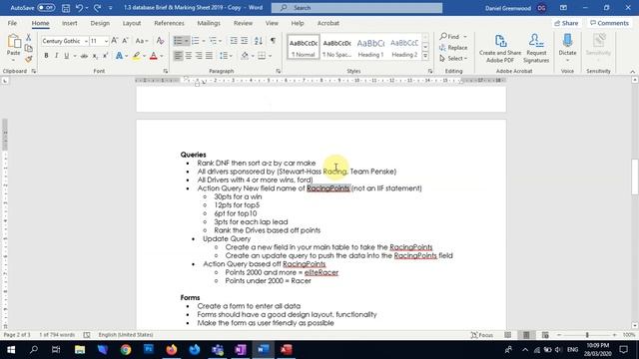Open the Design tab
The width and height of the screenshot is (639, 359).
point(100,23)
